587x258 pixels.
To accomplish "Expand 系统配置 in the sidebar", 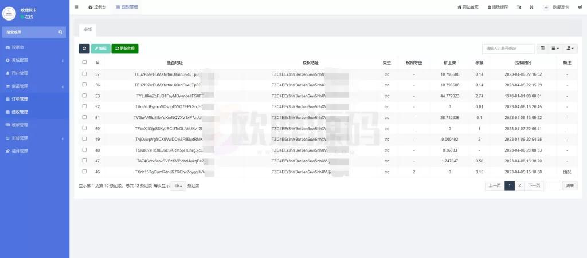I will (x=34, y=60).
